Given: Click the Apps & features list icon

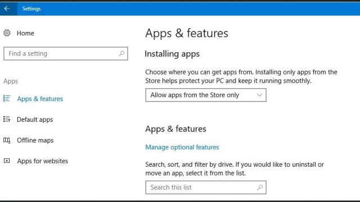Looking at the screenshot, I should point(7,99).
